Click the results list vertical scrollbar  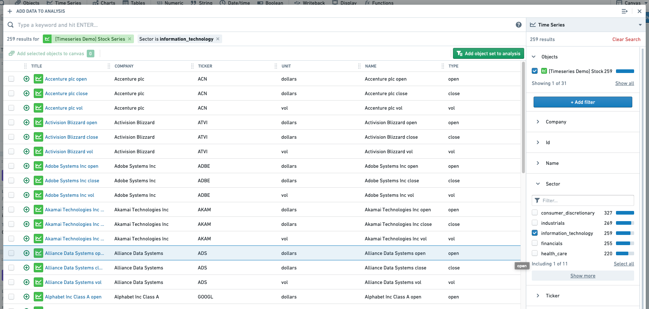[x=523, y=118]
